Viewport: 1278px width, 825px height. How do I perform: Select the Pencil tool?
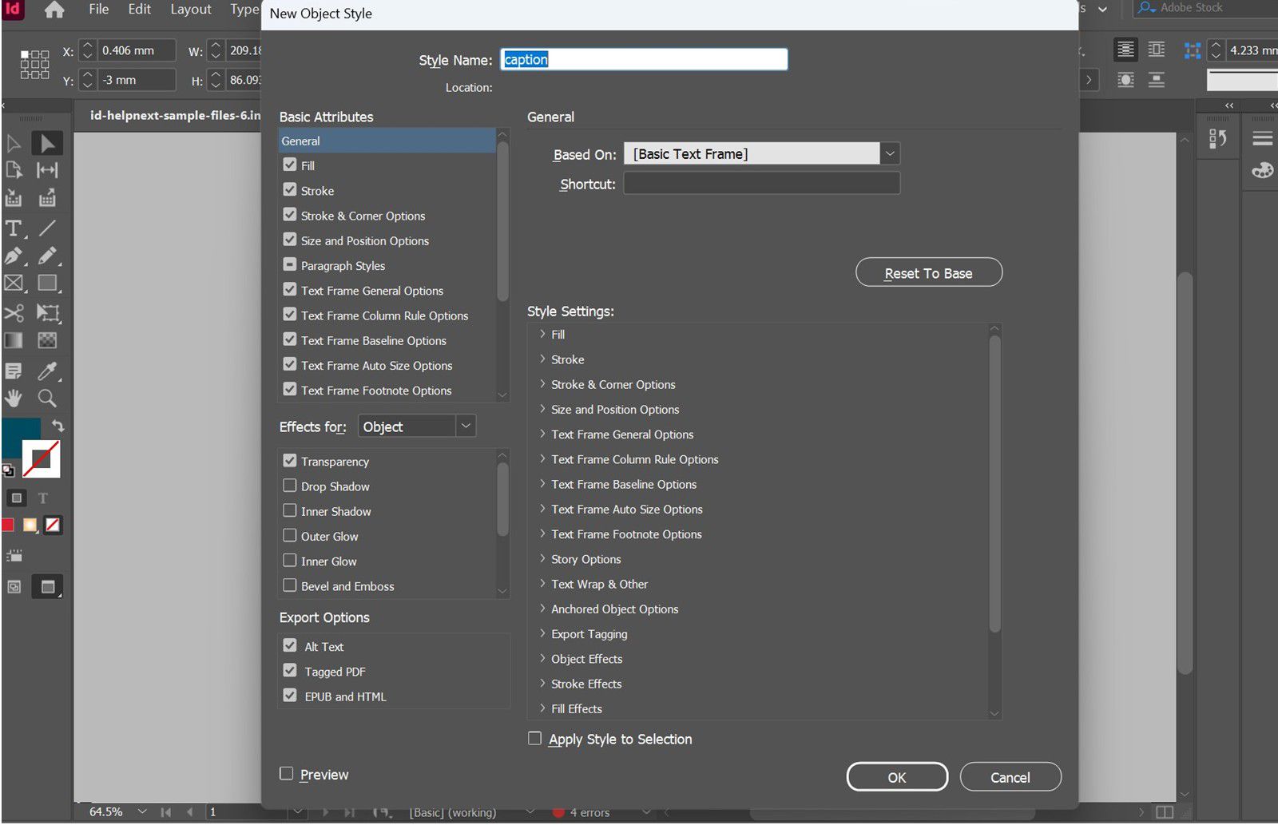(47, 256)
